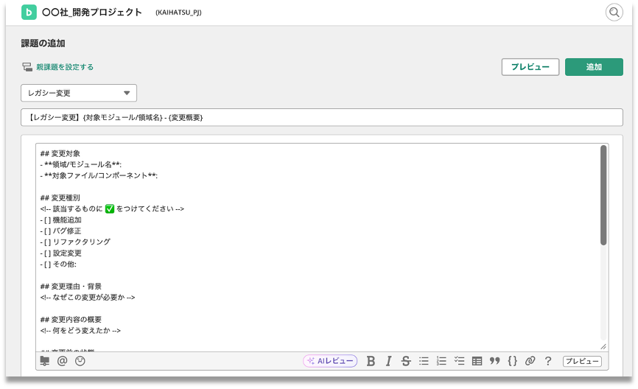Insert a bulleted list

coord(424,361)
